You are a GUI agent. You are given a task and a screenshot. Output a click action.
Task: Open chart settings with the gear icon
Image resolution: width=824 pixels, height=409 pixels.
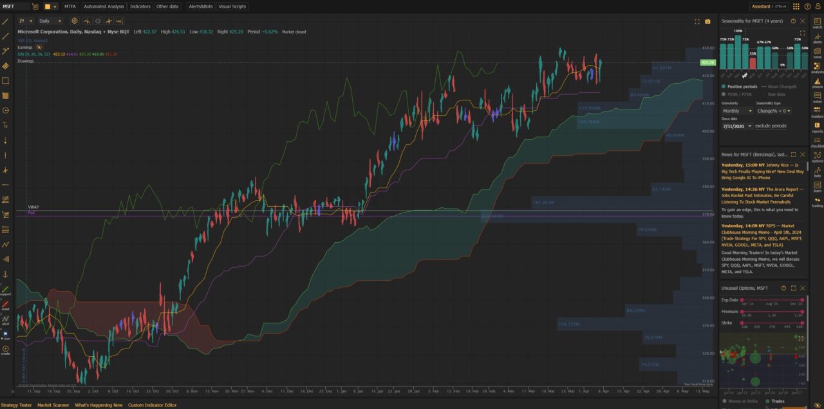(x=75, y=21)
